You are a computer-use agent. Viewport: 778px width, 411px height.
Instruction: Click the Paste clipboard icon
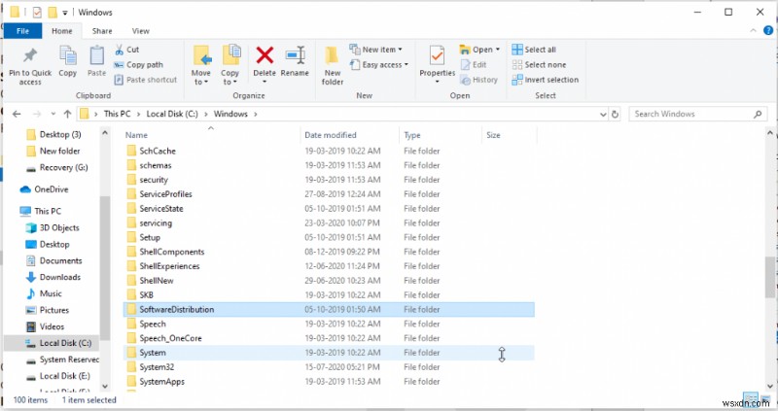(x=96, y=55)
